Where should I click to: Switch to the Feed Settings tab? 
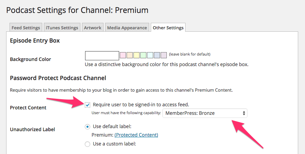click(26, 28)
